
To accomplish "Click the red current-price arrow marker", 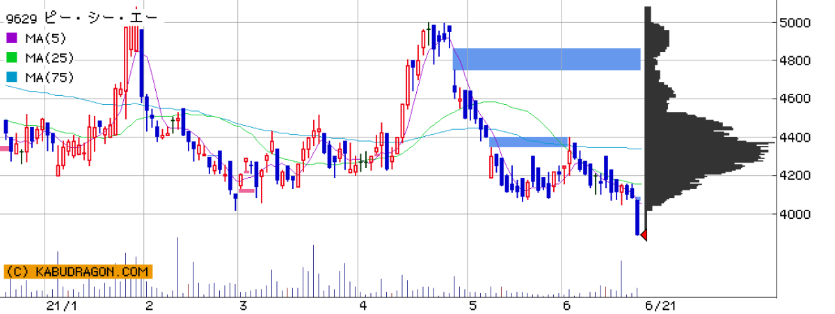I will 644,235.
